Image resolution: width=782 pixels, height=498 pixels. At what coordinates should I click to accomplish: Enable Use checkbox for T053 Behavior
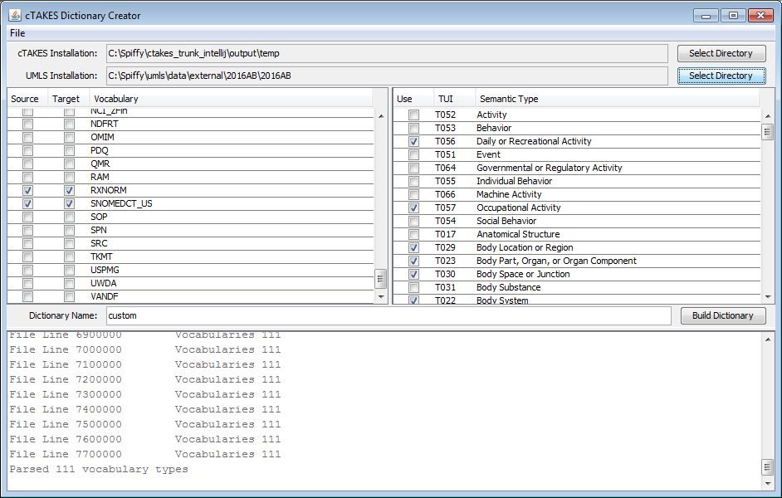414,128
